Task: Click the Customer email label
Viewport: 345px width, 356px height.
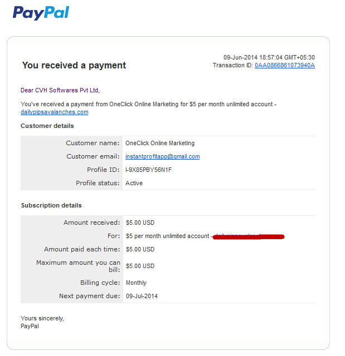Action: click(93, 157)
